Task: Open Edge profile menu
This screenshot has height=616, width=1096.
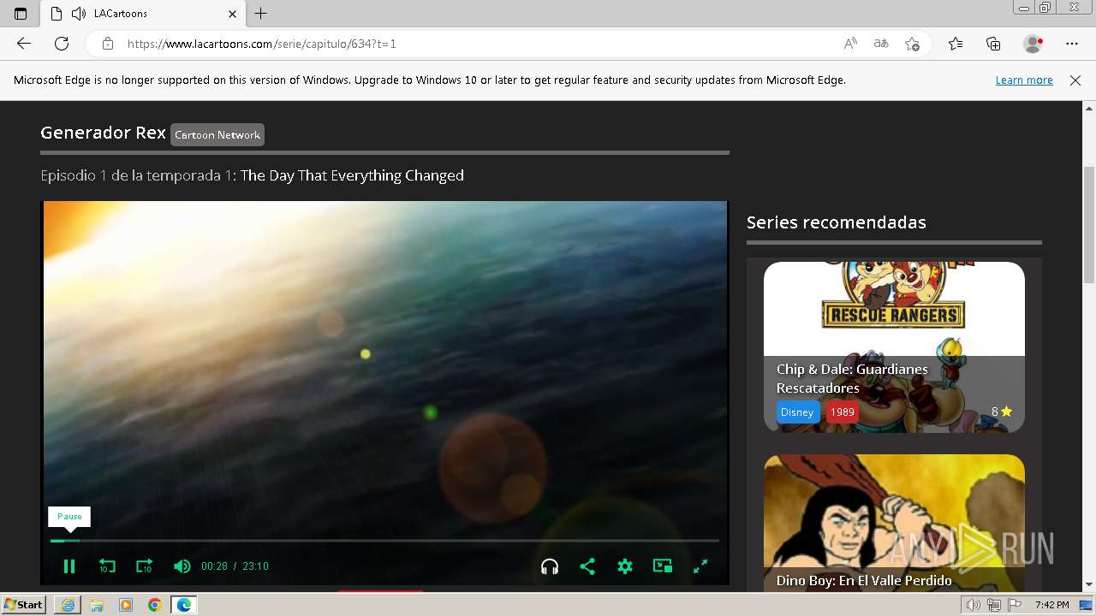Action: click(x=1033, y=44)
